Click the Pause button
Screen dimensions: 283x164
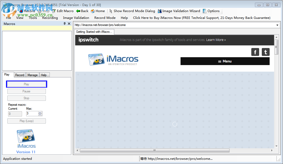(26, 91)
